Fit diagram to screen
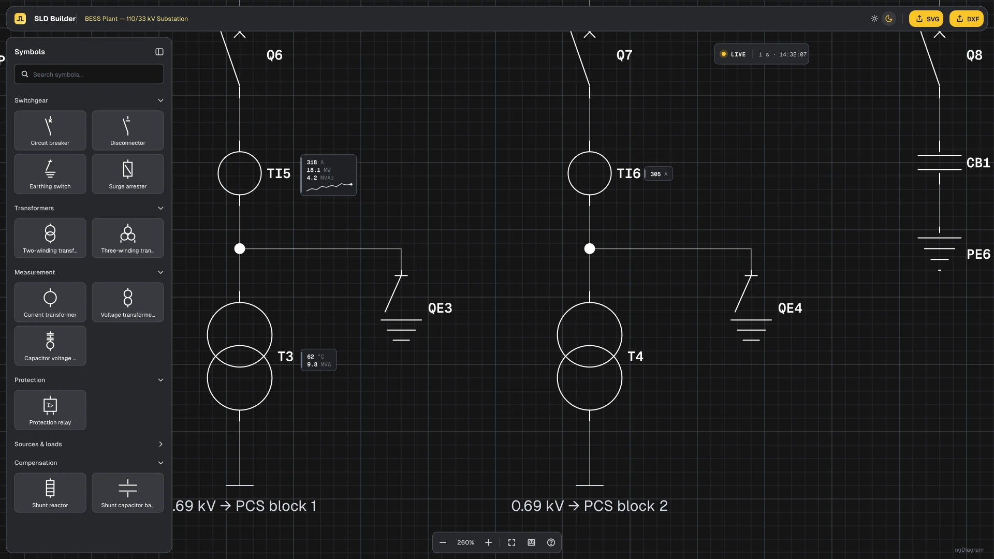The image size is (994, 559). [511, 542]
